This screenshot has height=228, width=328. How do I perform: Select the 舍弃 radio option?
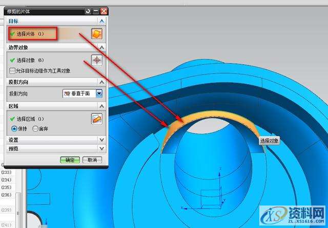(x=35, y=128)
